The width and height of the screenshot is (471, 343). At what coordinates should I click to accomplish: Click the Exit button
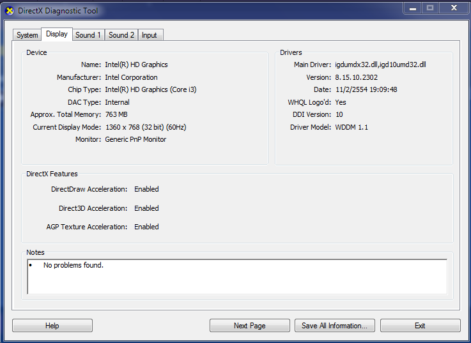(420, 326)
